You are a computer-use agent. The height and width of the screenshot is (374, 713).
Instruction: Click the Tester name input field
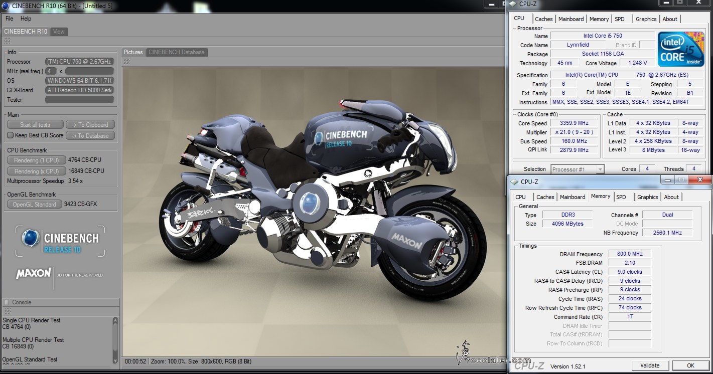coord(80,100)
